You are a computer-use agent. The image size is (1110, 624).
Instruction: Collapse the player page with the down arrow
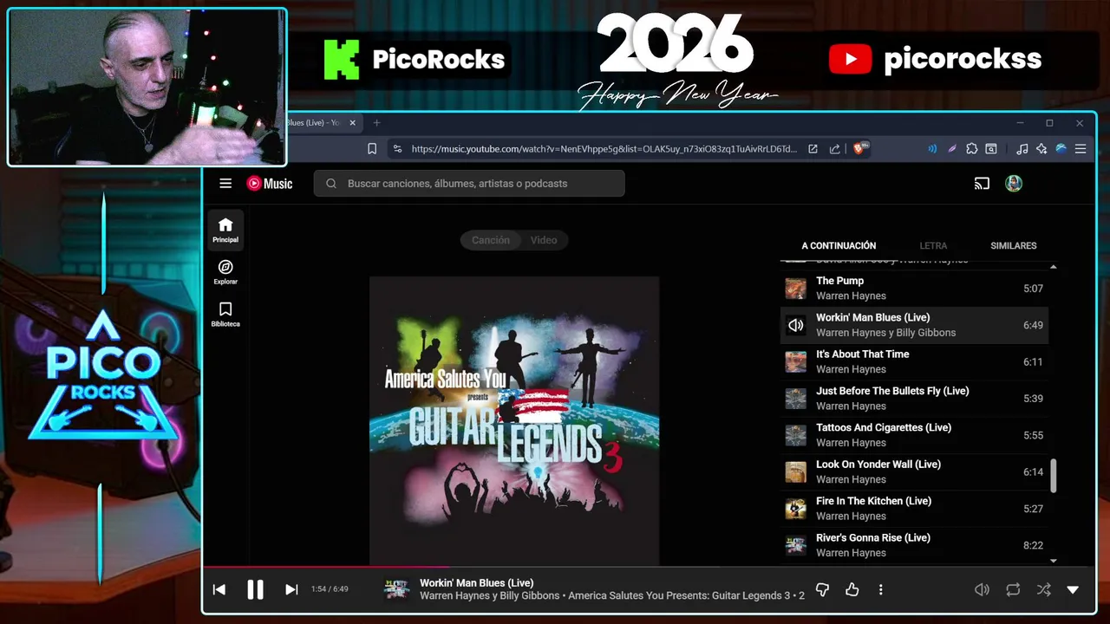pyautogui.click(x=1073, y=589)
